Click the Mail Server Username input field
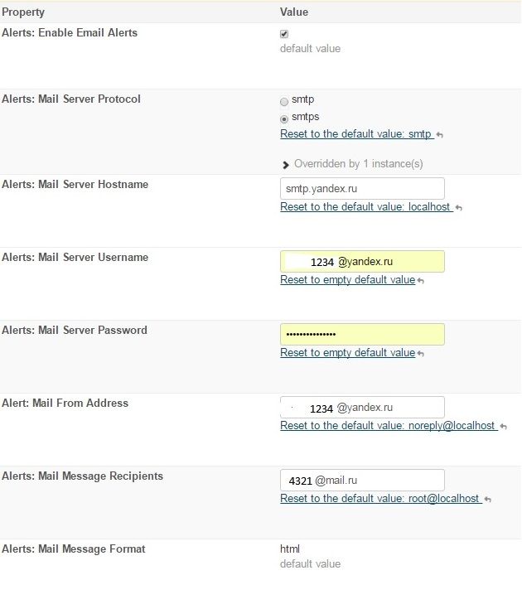 coord(362,261)
